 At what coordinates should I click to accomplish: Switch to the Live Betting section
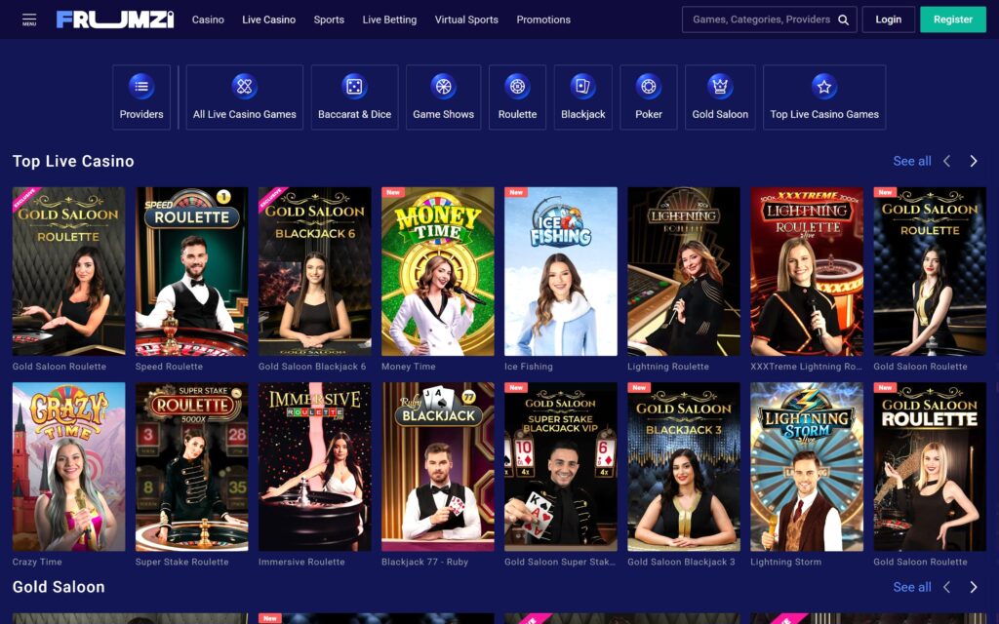point(389,19)
